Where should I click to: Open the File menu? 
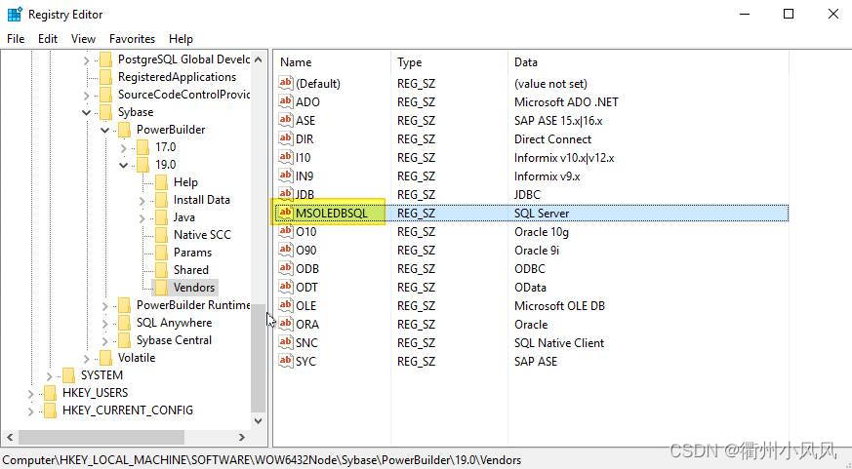point(16,39)
